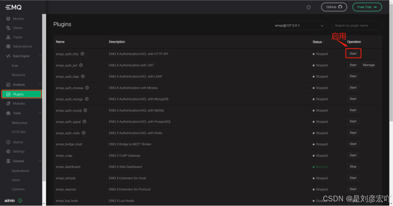
Task: Click the Name column header
Action: pos(60,42)
